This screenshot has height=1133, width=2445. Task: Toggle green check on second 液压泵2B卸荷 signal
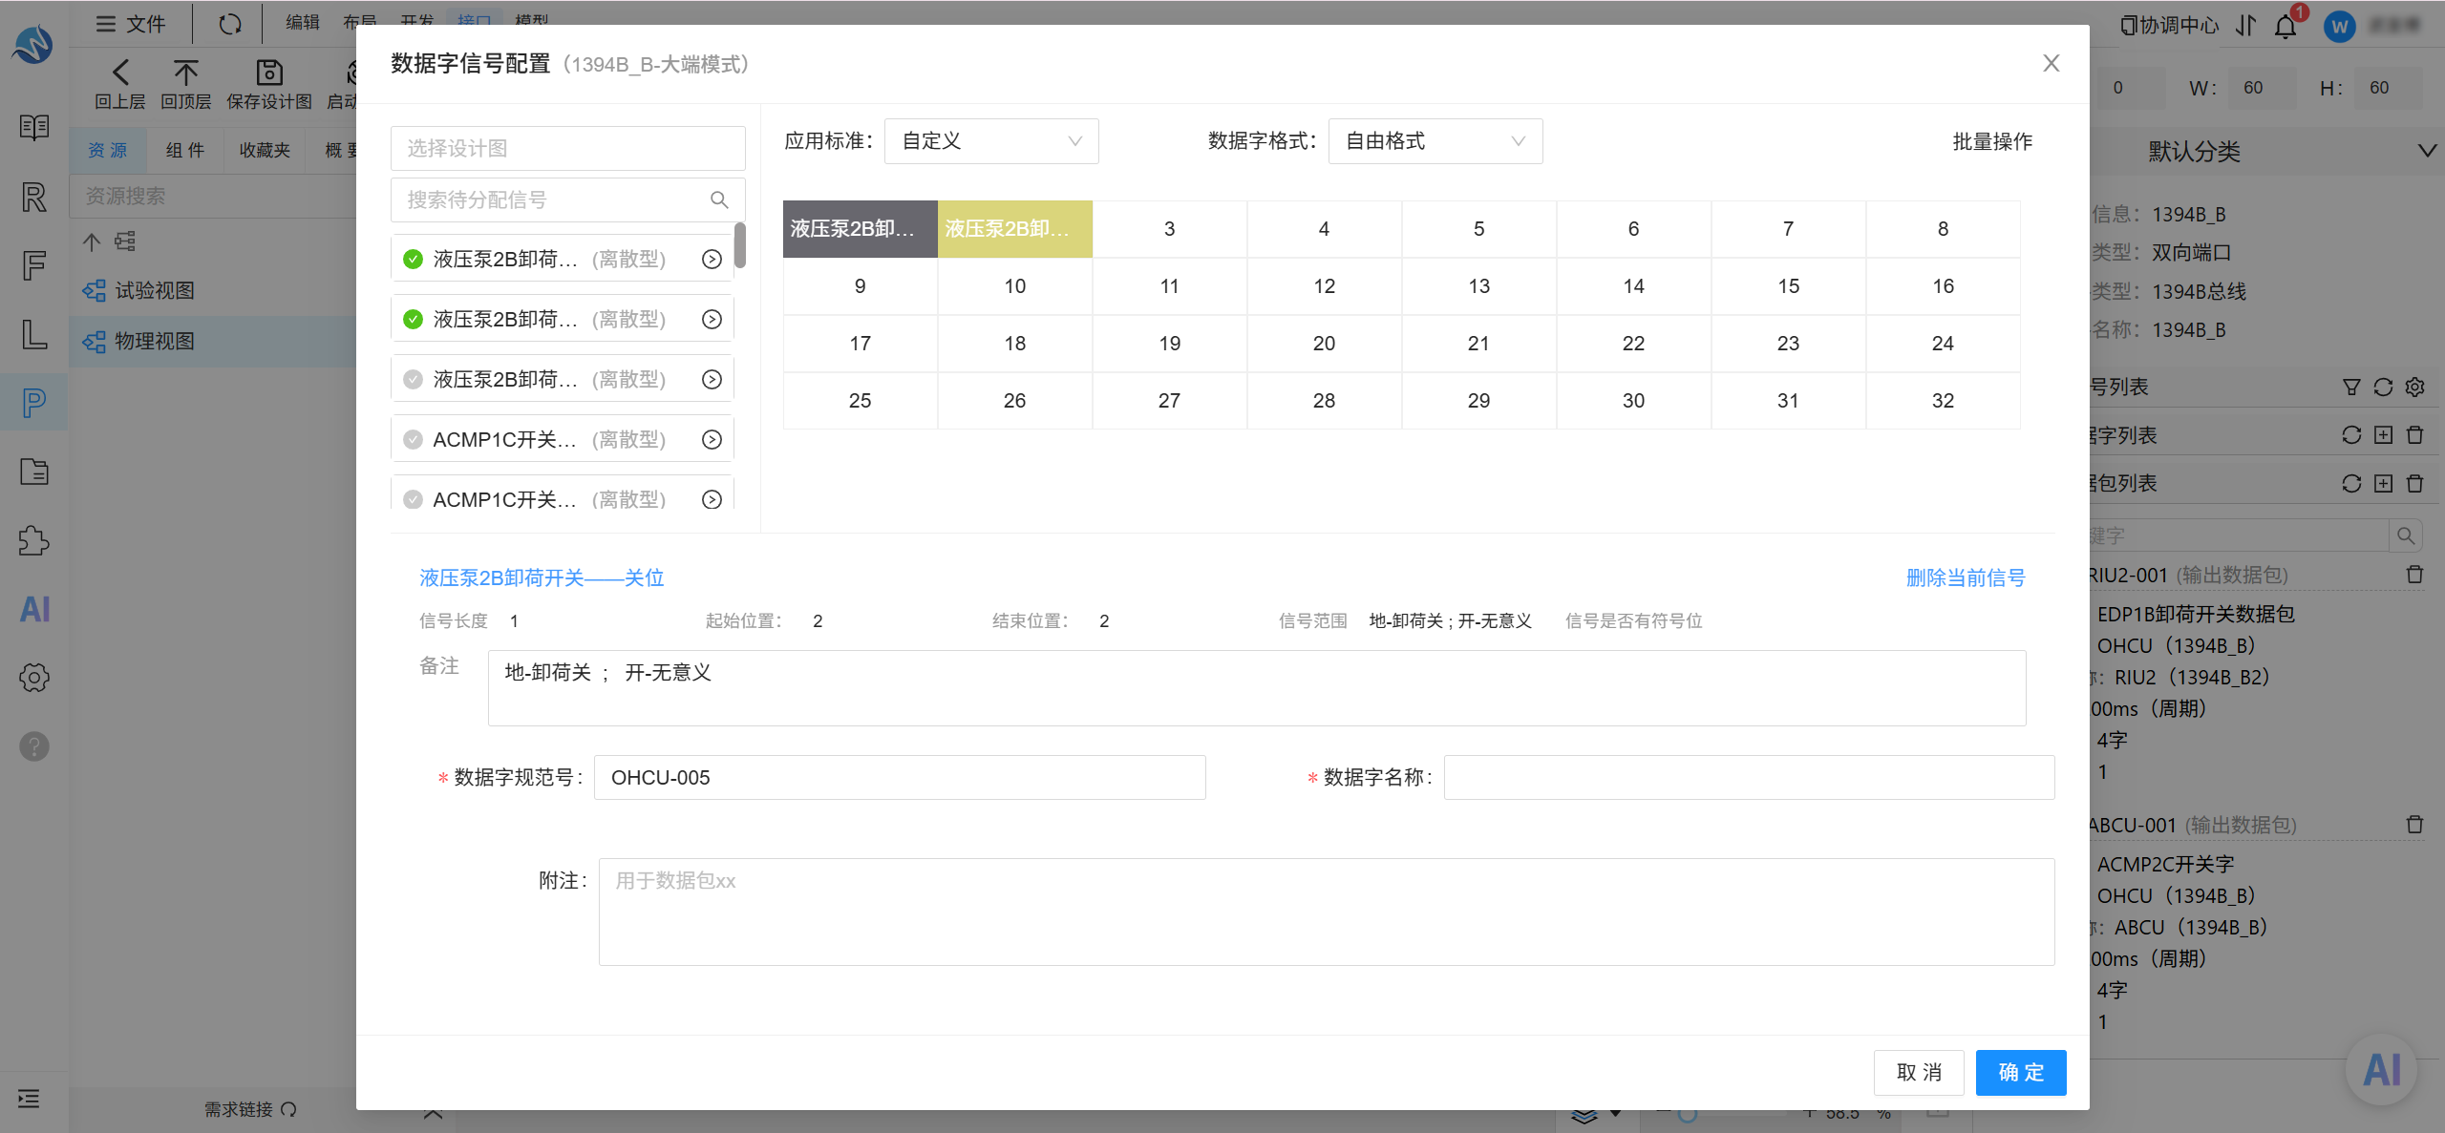(413, 320)
